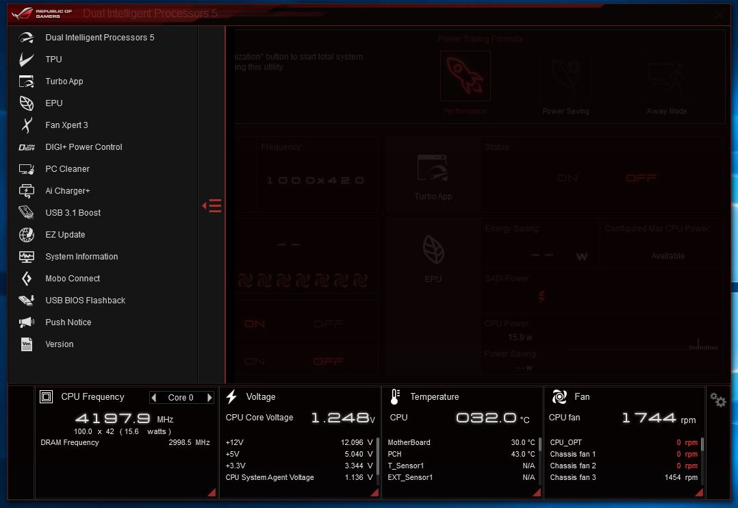Switch Turbo App status to OFF
The height and width of the screenshot is (508, 738).
641,178
